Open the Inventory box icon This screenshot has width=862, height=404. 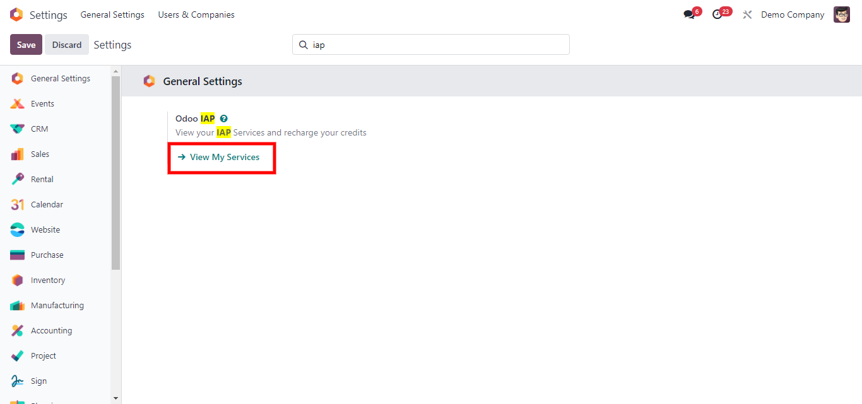tap(18, 280)
